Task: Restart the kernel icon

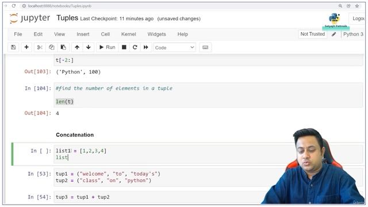Action: pos(135,47)
